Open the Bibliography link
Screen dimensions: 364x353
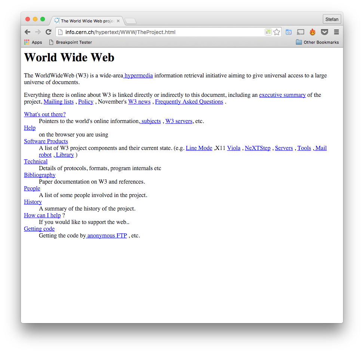[x=40, y=175]
